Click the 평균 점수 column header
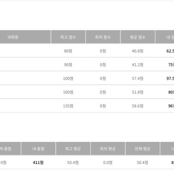Viewport: 174px width, 174px height. (x=138, y=37)
